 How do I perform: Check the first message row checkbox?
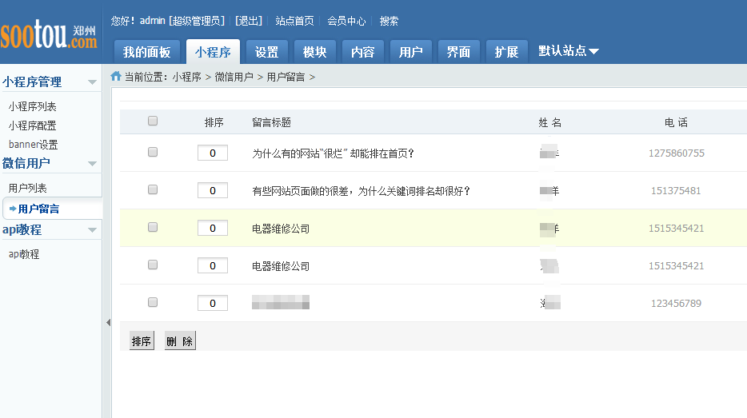coord(153,152)
